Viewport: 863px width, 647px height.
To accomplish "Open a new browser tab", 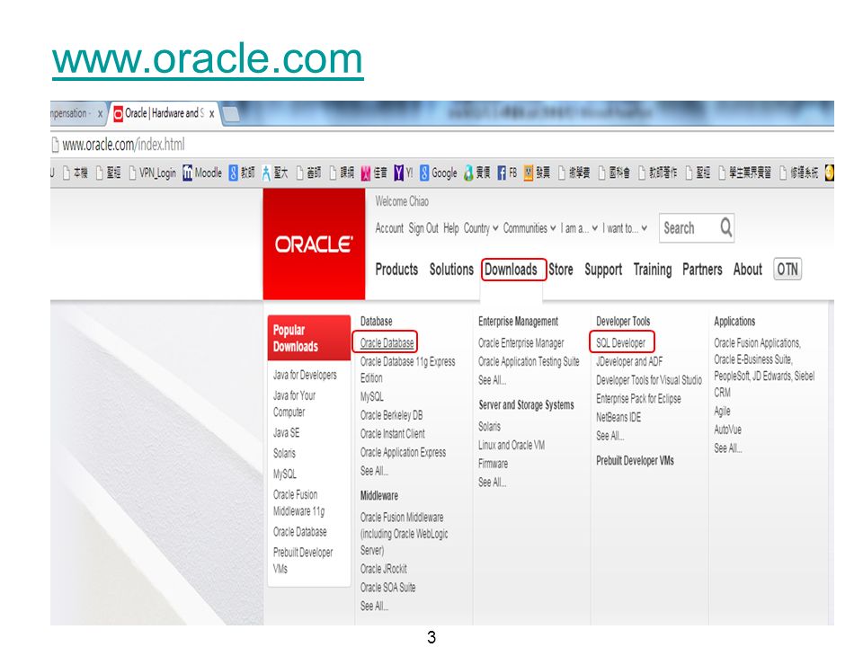I will 230,114.
